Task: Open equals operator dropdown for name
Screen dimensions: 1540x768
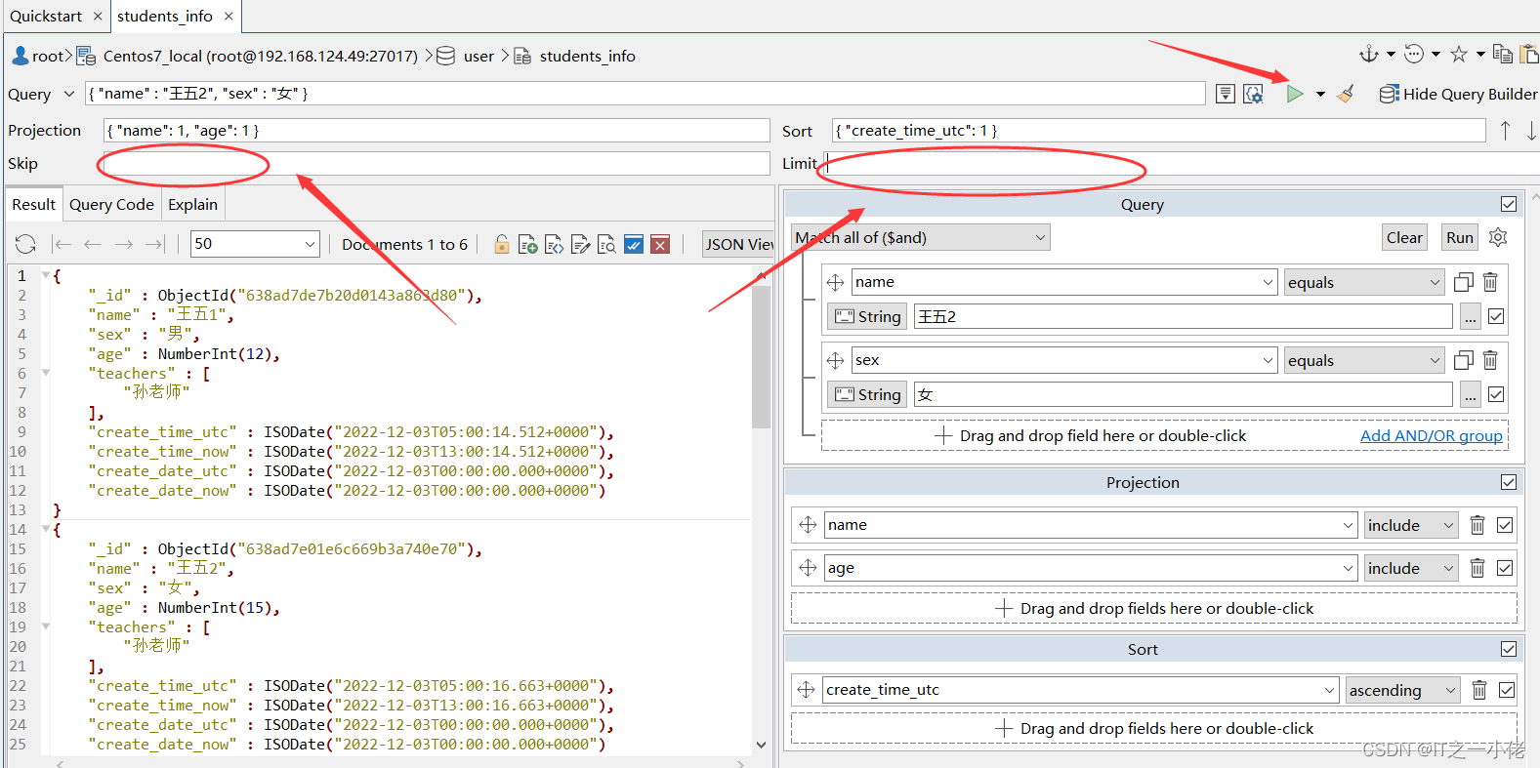Action: (1364, 282)
